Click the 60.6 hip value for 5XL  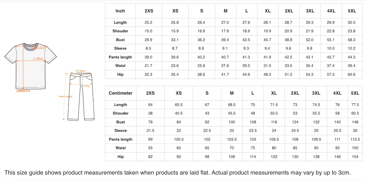[351, 74]
